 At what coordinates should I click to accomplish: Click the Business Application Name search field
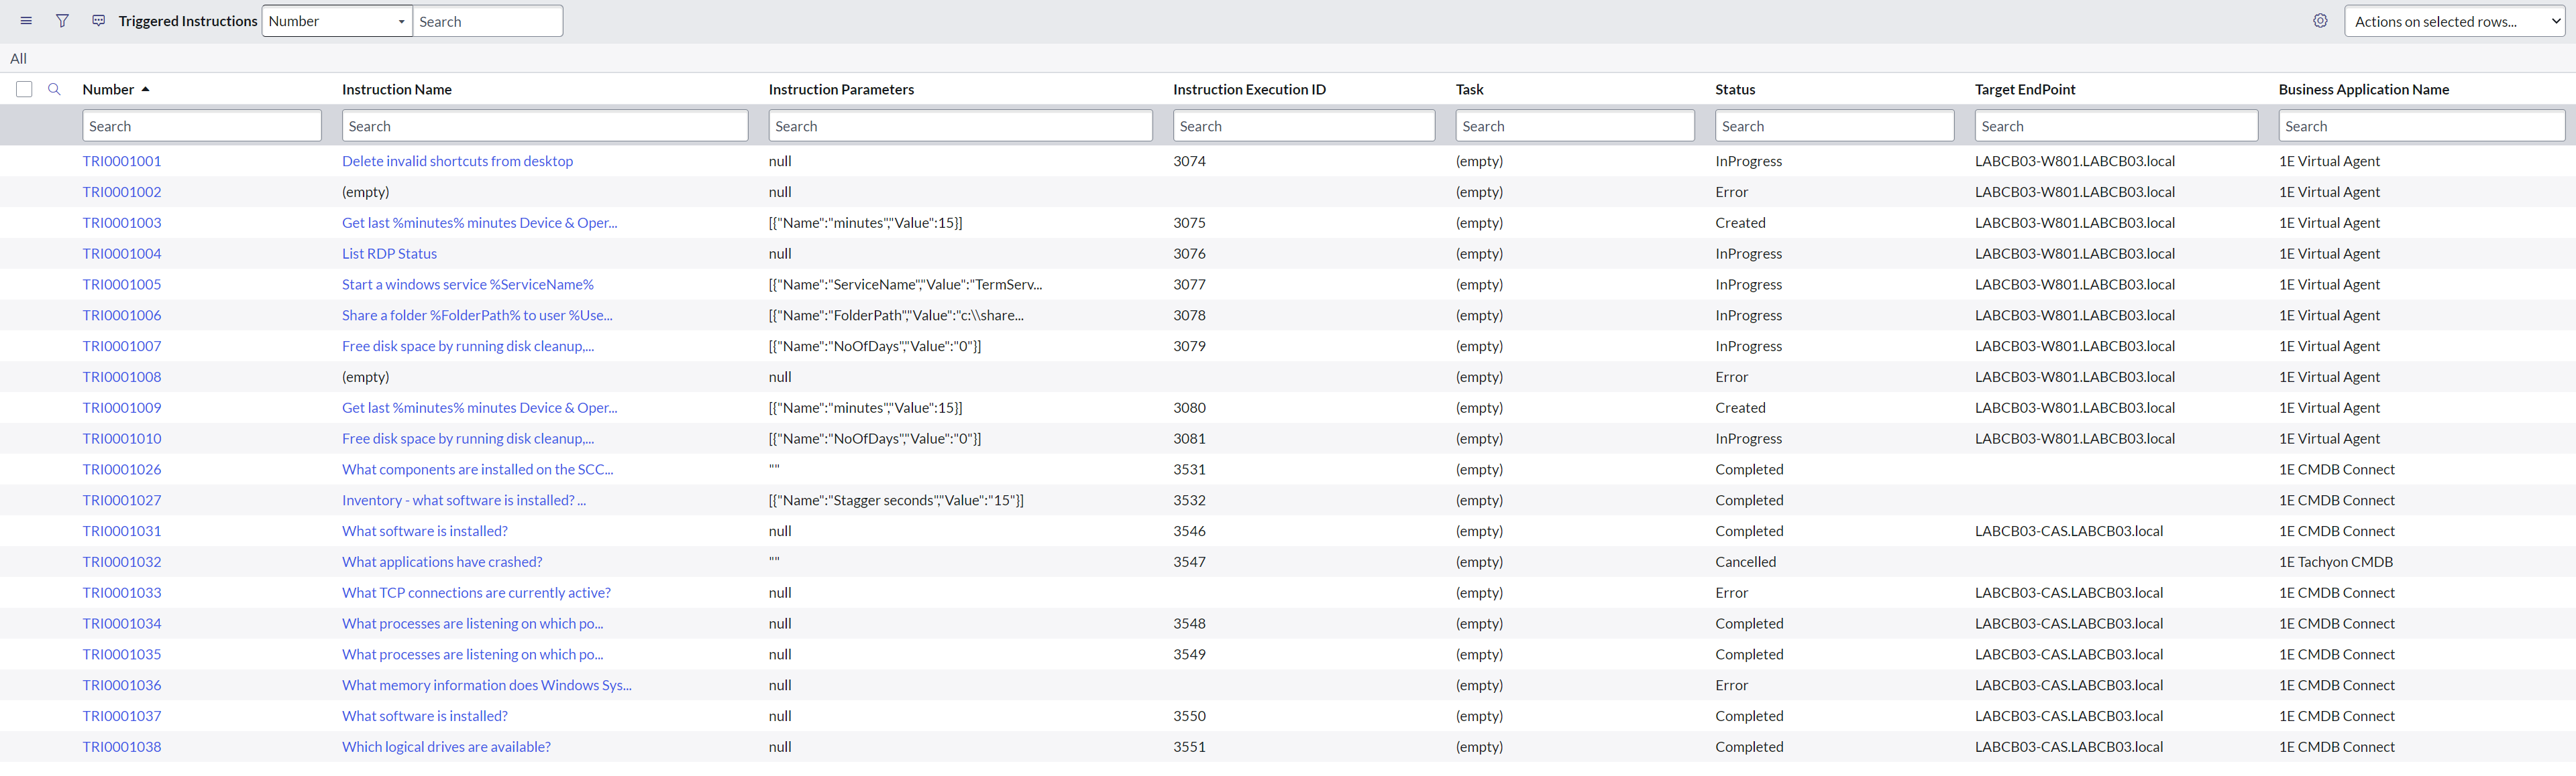coord(2422,126)
